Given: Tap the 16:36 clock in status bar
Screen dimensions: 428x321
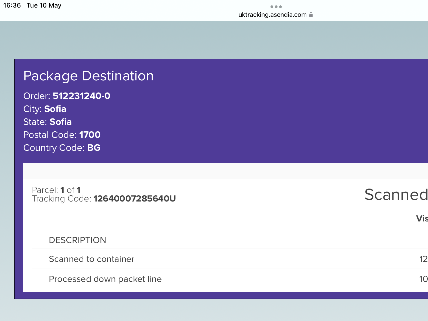Looking at the screenshot, I should point(12,5).
